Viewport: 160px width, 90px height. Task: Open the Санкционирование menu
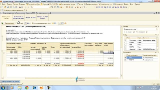click(x=91, y=4)
